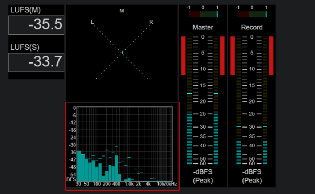Click the Master correlation meter bar
Screen dimensions: 315x194
[x=203, y=14]
